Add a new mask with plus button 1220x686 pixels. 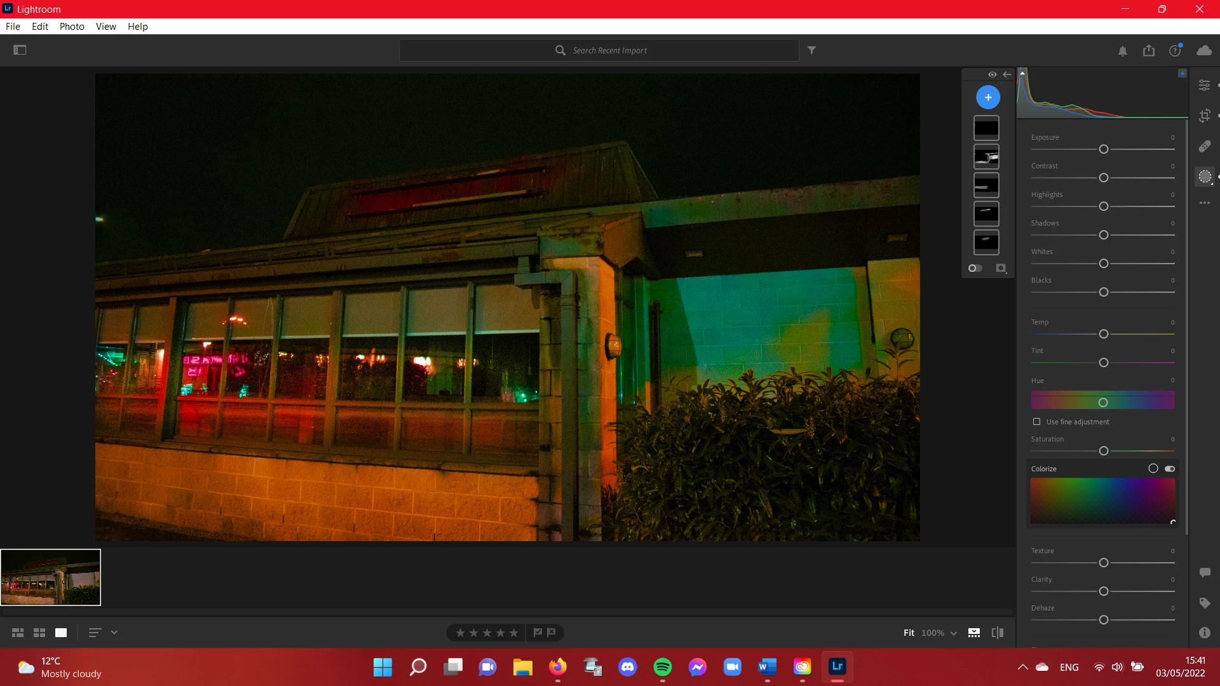[987, 97]
